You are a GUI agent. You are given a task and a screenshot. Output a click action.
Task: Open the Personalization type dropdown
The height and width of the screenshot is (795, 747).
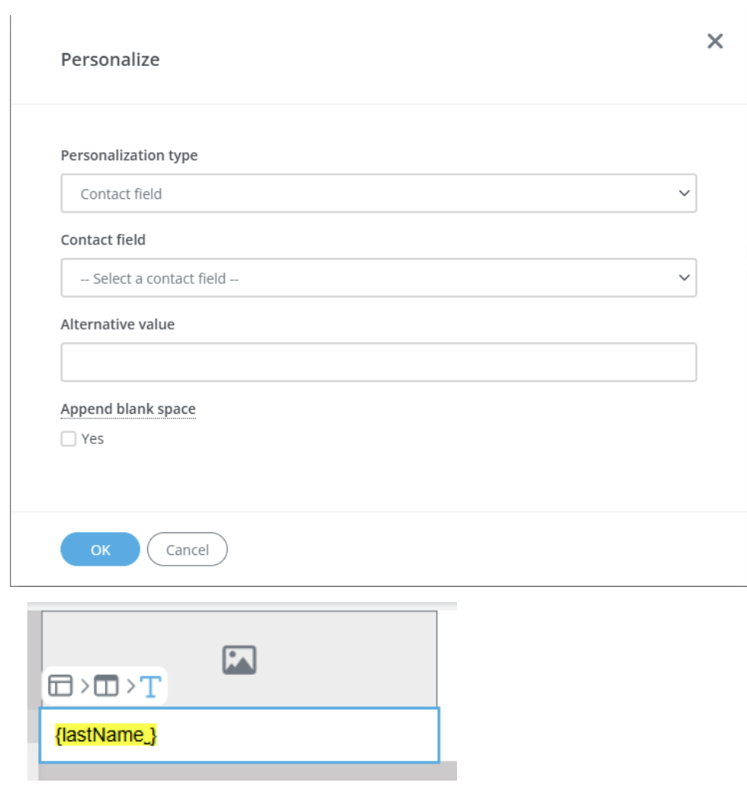(x=378, y=194)
